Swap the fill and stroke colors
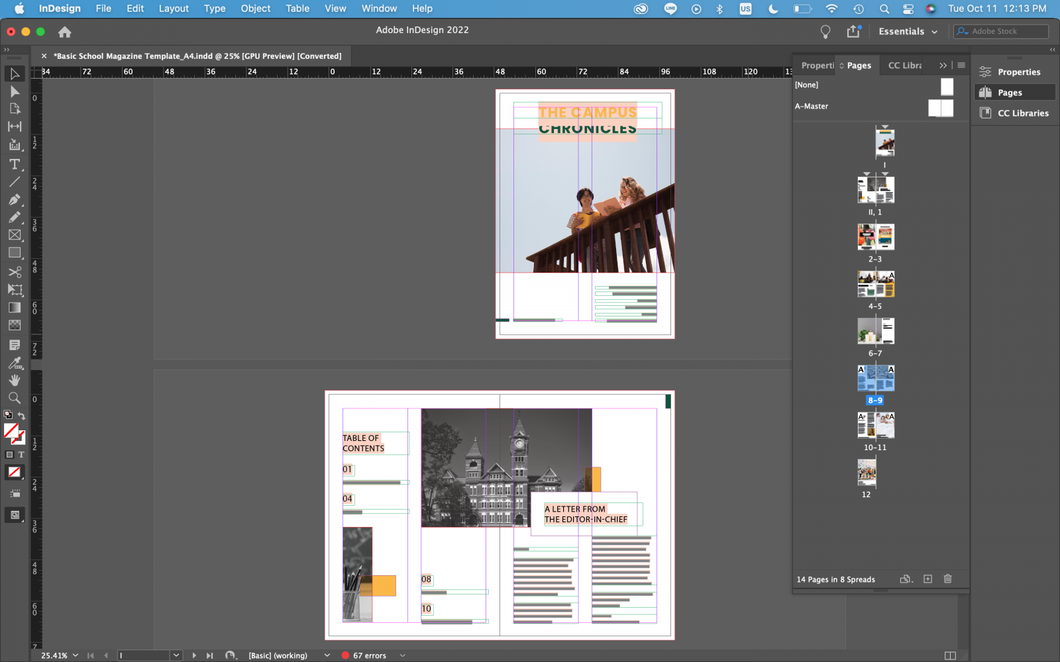The image size is (1060, 662). (22, 416)
